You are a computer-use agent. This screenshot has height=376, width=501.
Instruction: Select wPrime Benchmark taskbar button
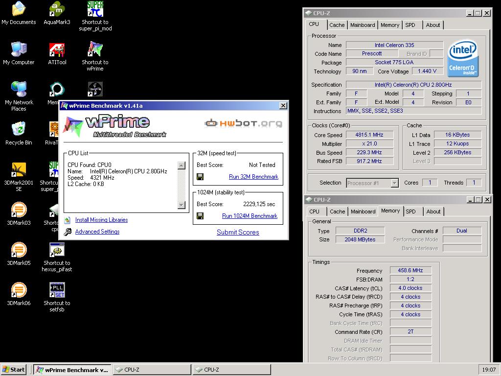[x=72, y=370]
